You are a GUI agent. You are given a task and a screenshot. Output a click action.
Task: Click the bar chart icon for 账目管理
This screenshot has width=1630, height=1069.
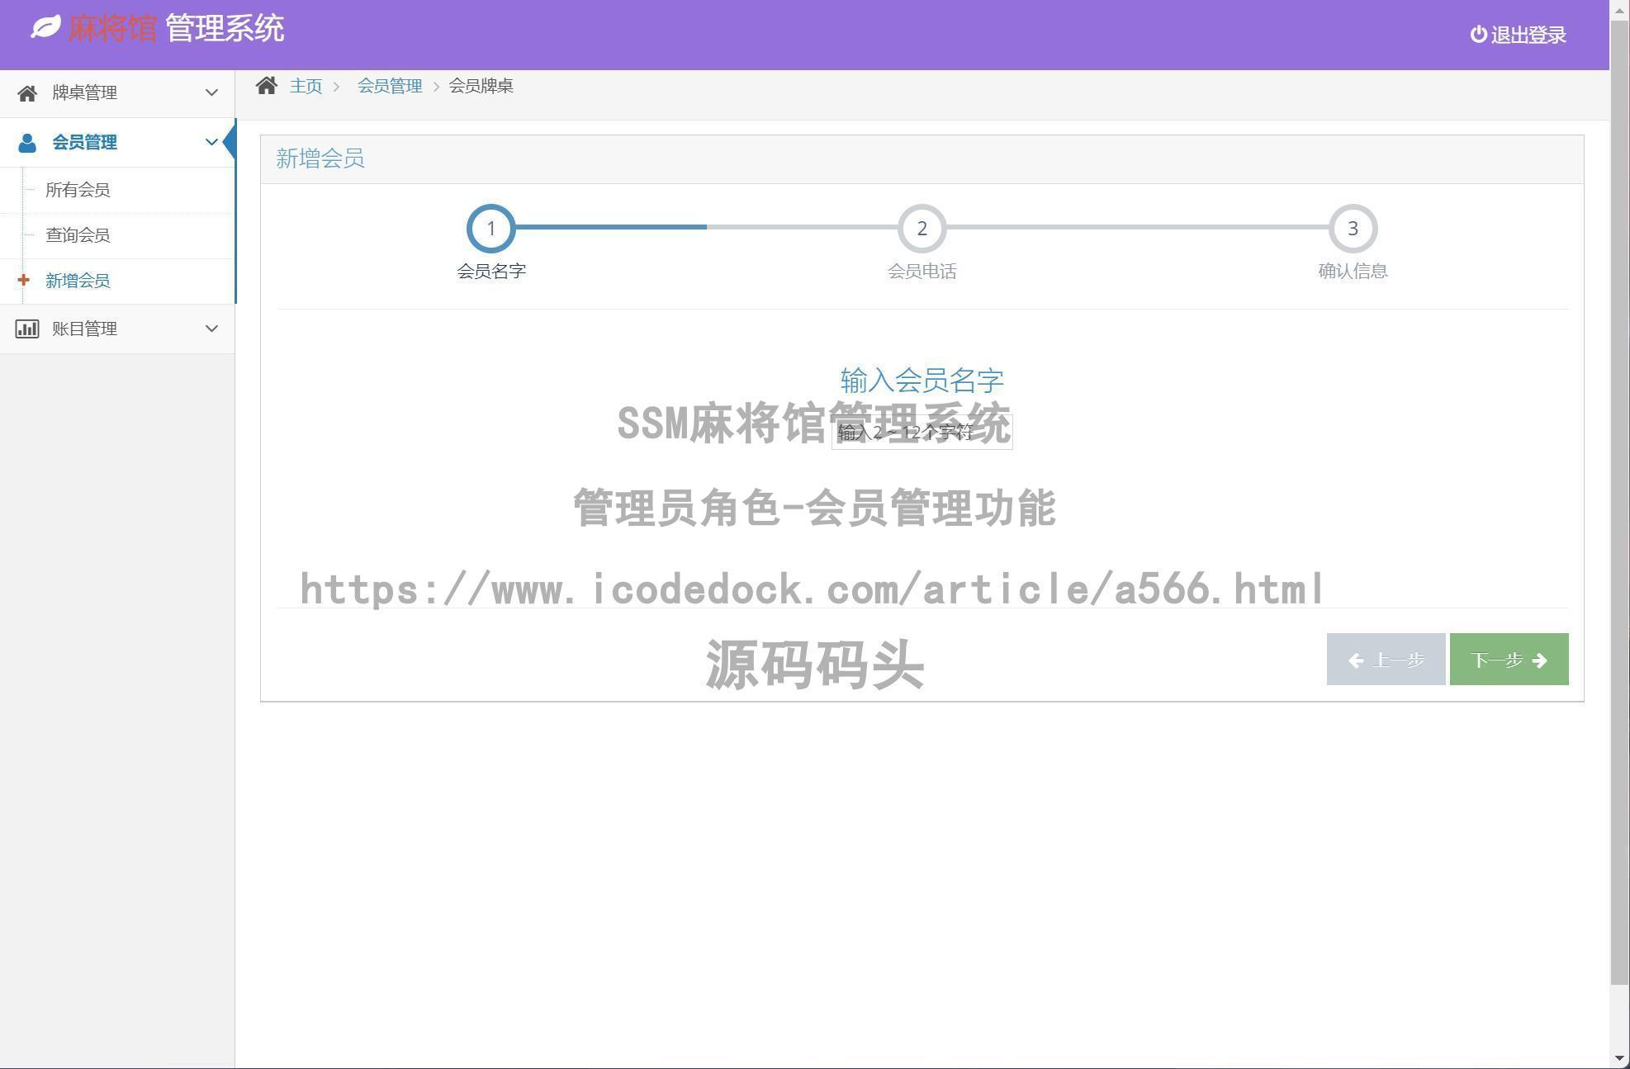point(27,329)
